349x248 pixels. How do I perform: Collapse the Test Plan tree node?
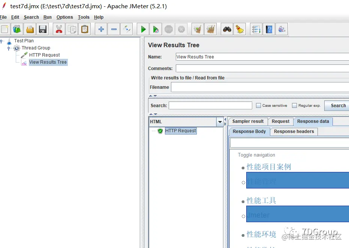click(1, 41)
